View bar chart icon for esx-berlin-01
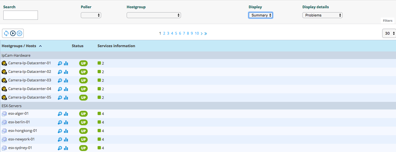Screen dimensions: 396x152 coord(66,123)
